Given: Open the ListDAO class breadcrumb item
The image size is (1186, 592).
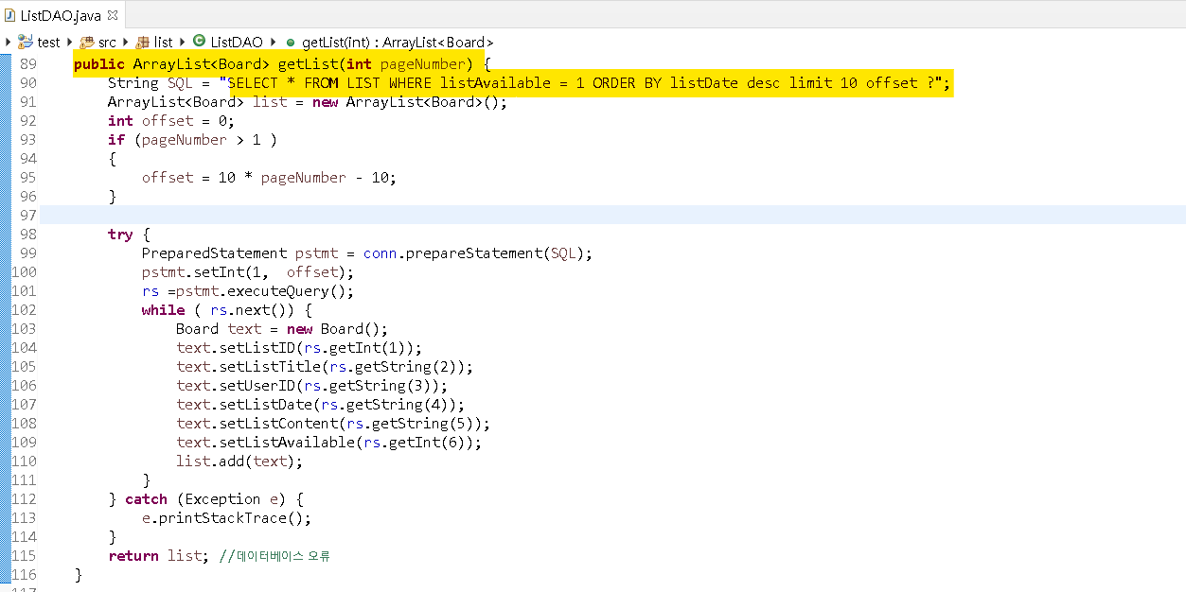Looking at the screenshot, I should click(236, 42).
